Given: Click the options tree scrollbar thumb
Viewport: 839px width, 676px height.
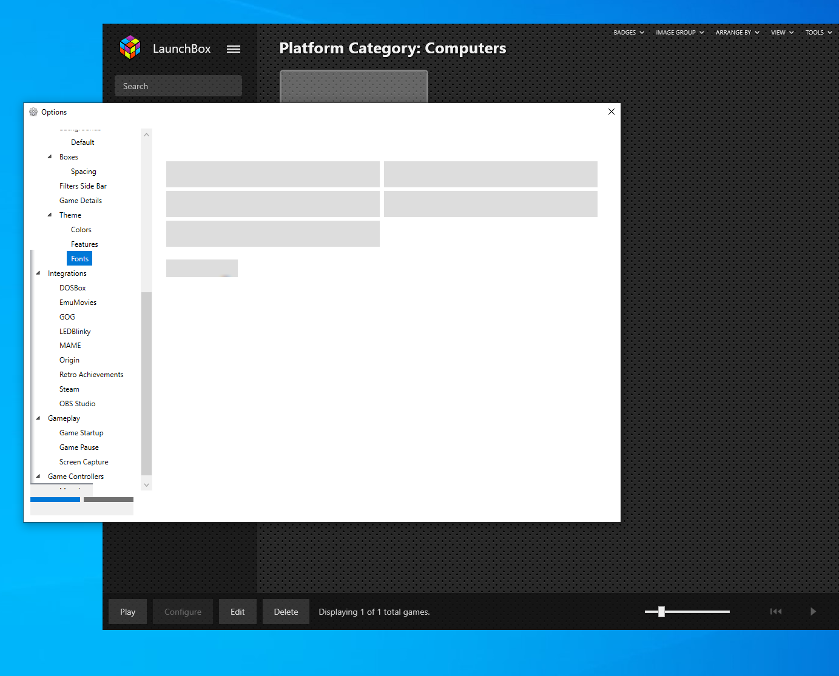Looking at the screenshot, I should tap(146, 383).
